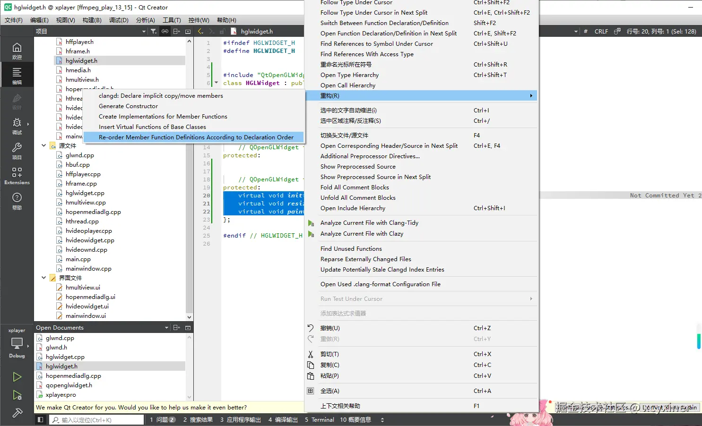Open the Application Output (应用程序输出) pane

tap(241, 419)
